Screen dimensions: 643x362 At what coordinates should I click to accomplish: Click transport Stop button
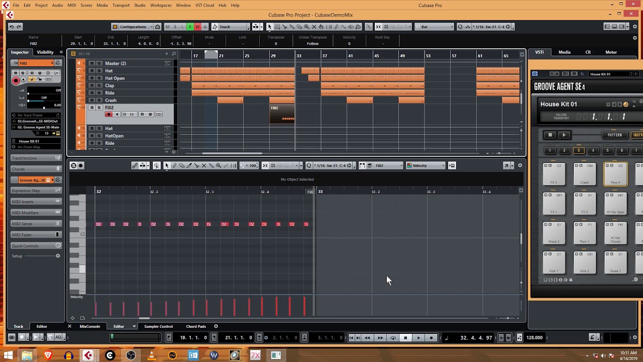pyautogui.click(x=405, y=337)
